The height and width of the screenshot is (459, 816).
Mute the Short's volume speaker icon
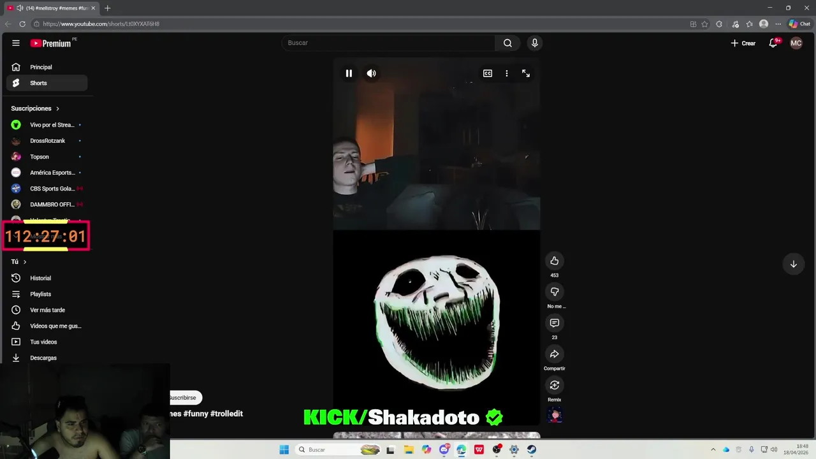(x=372, y=73)
